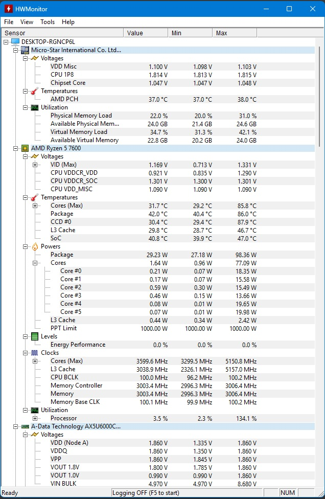Image resolution: width=325 pixels, height=499 pixels.
Task: Expand Cores (Max) under Temperatures
Action: 35,206
